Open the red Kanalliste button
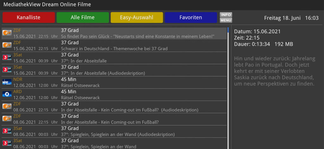This screenshot has height=149, width=324. (28, 17)
